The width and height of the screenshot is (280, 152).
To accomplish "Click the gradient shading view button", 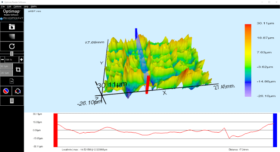I will tap(12, 37).
